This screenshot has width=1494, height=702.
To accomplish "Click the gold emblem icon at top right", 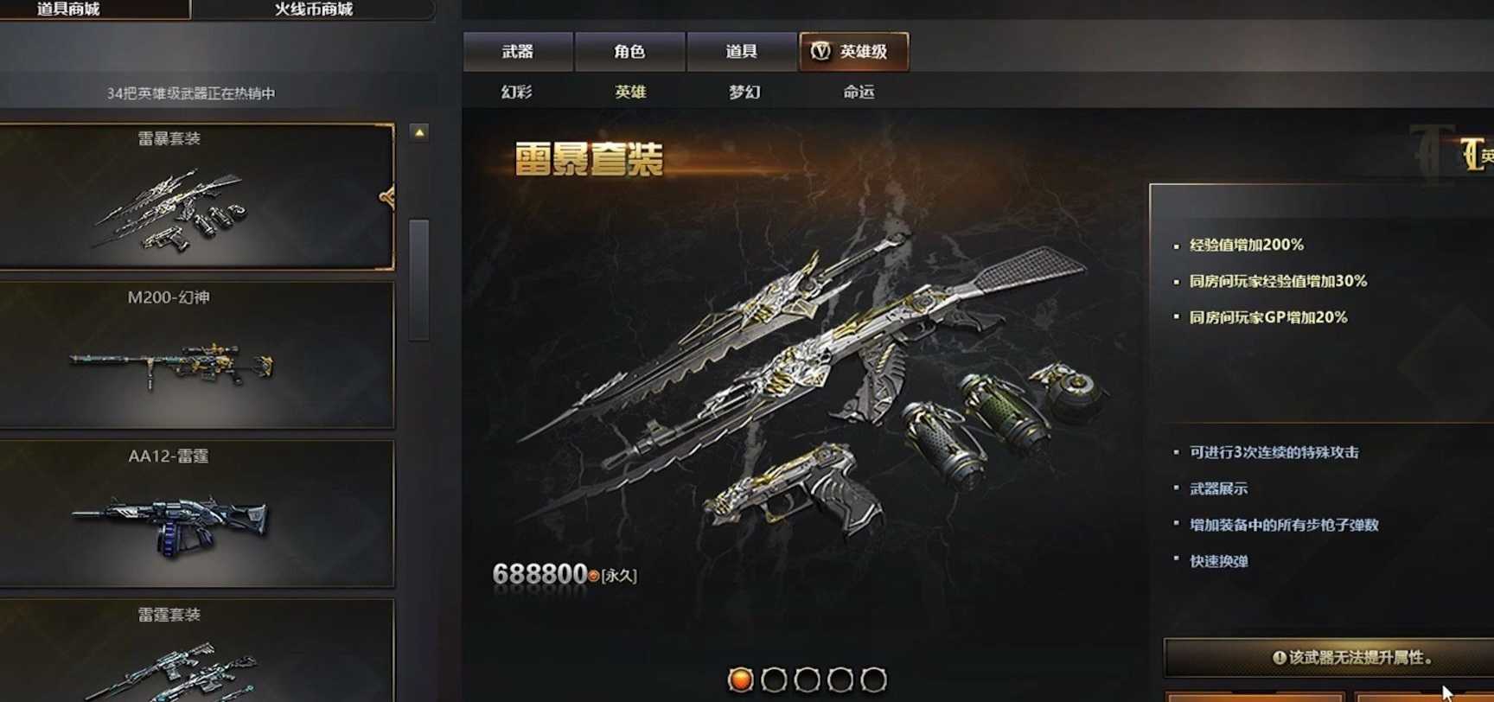I will (1472, 153).
